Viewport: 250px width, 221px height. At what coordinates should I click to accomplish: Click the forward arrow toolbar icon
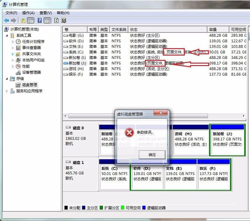pos(14,20)
